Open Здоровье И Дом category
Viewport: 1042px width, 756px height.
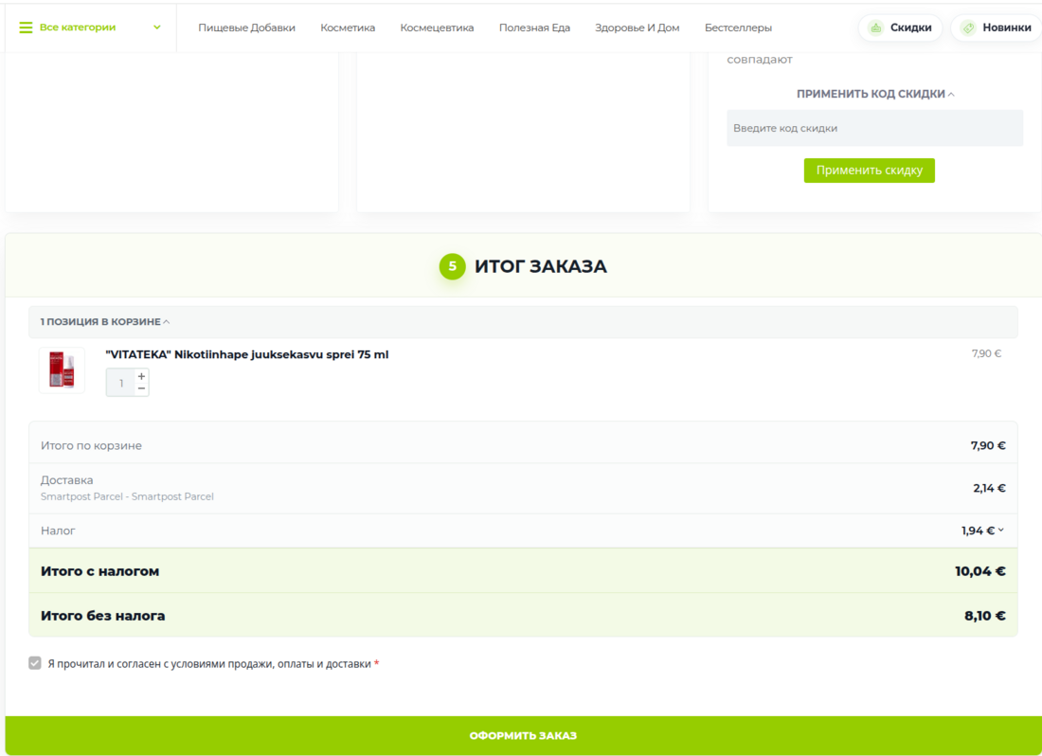point(637,27)
